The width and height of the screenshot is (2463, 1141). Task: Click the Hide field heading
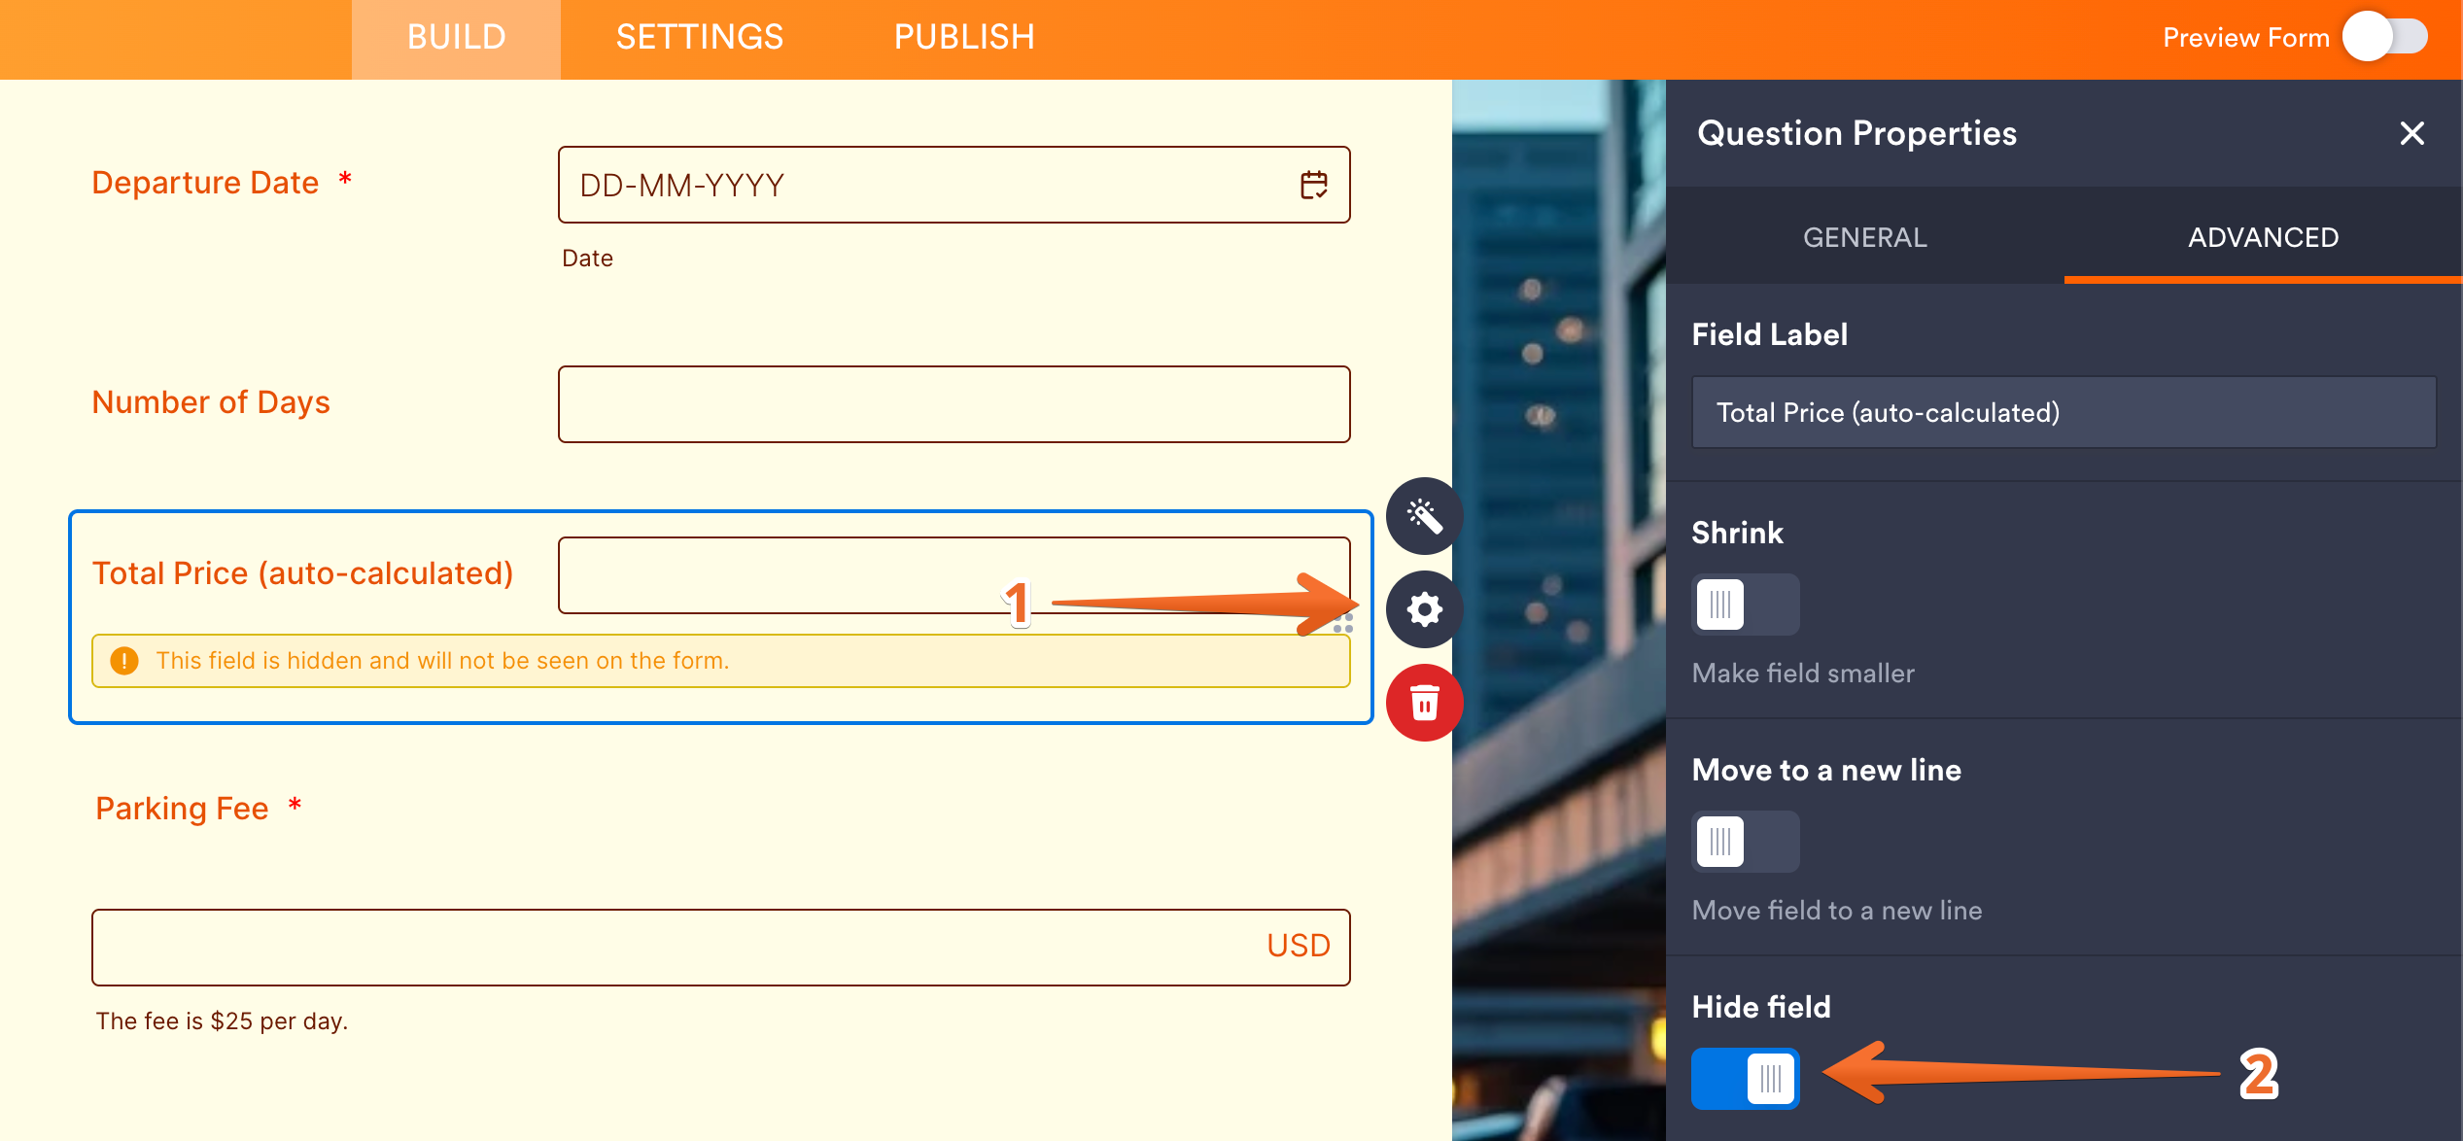tap(1761, 1007)
